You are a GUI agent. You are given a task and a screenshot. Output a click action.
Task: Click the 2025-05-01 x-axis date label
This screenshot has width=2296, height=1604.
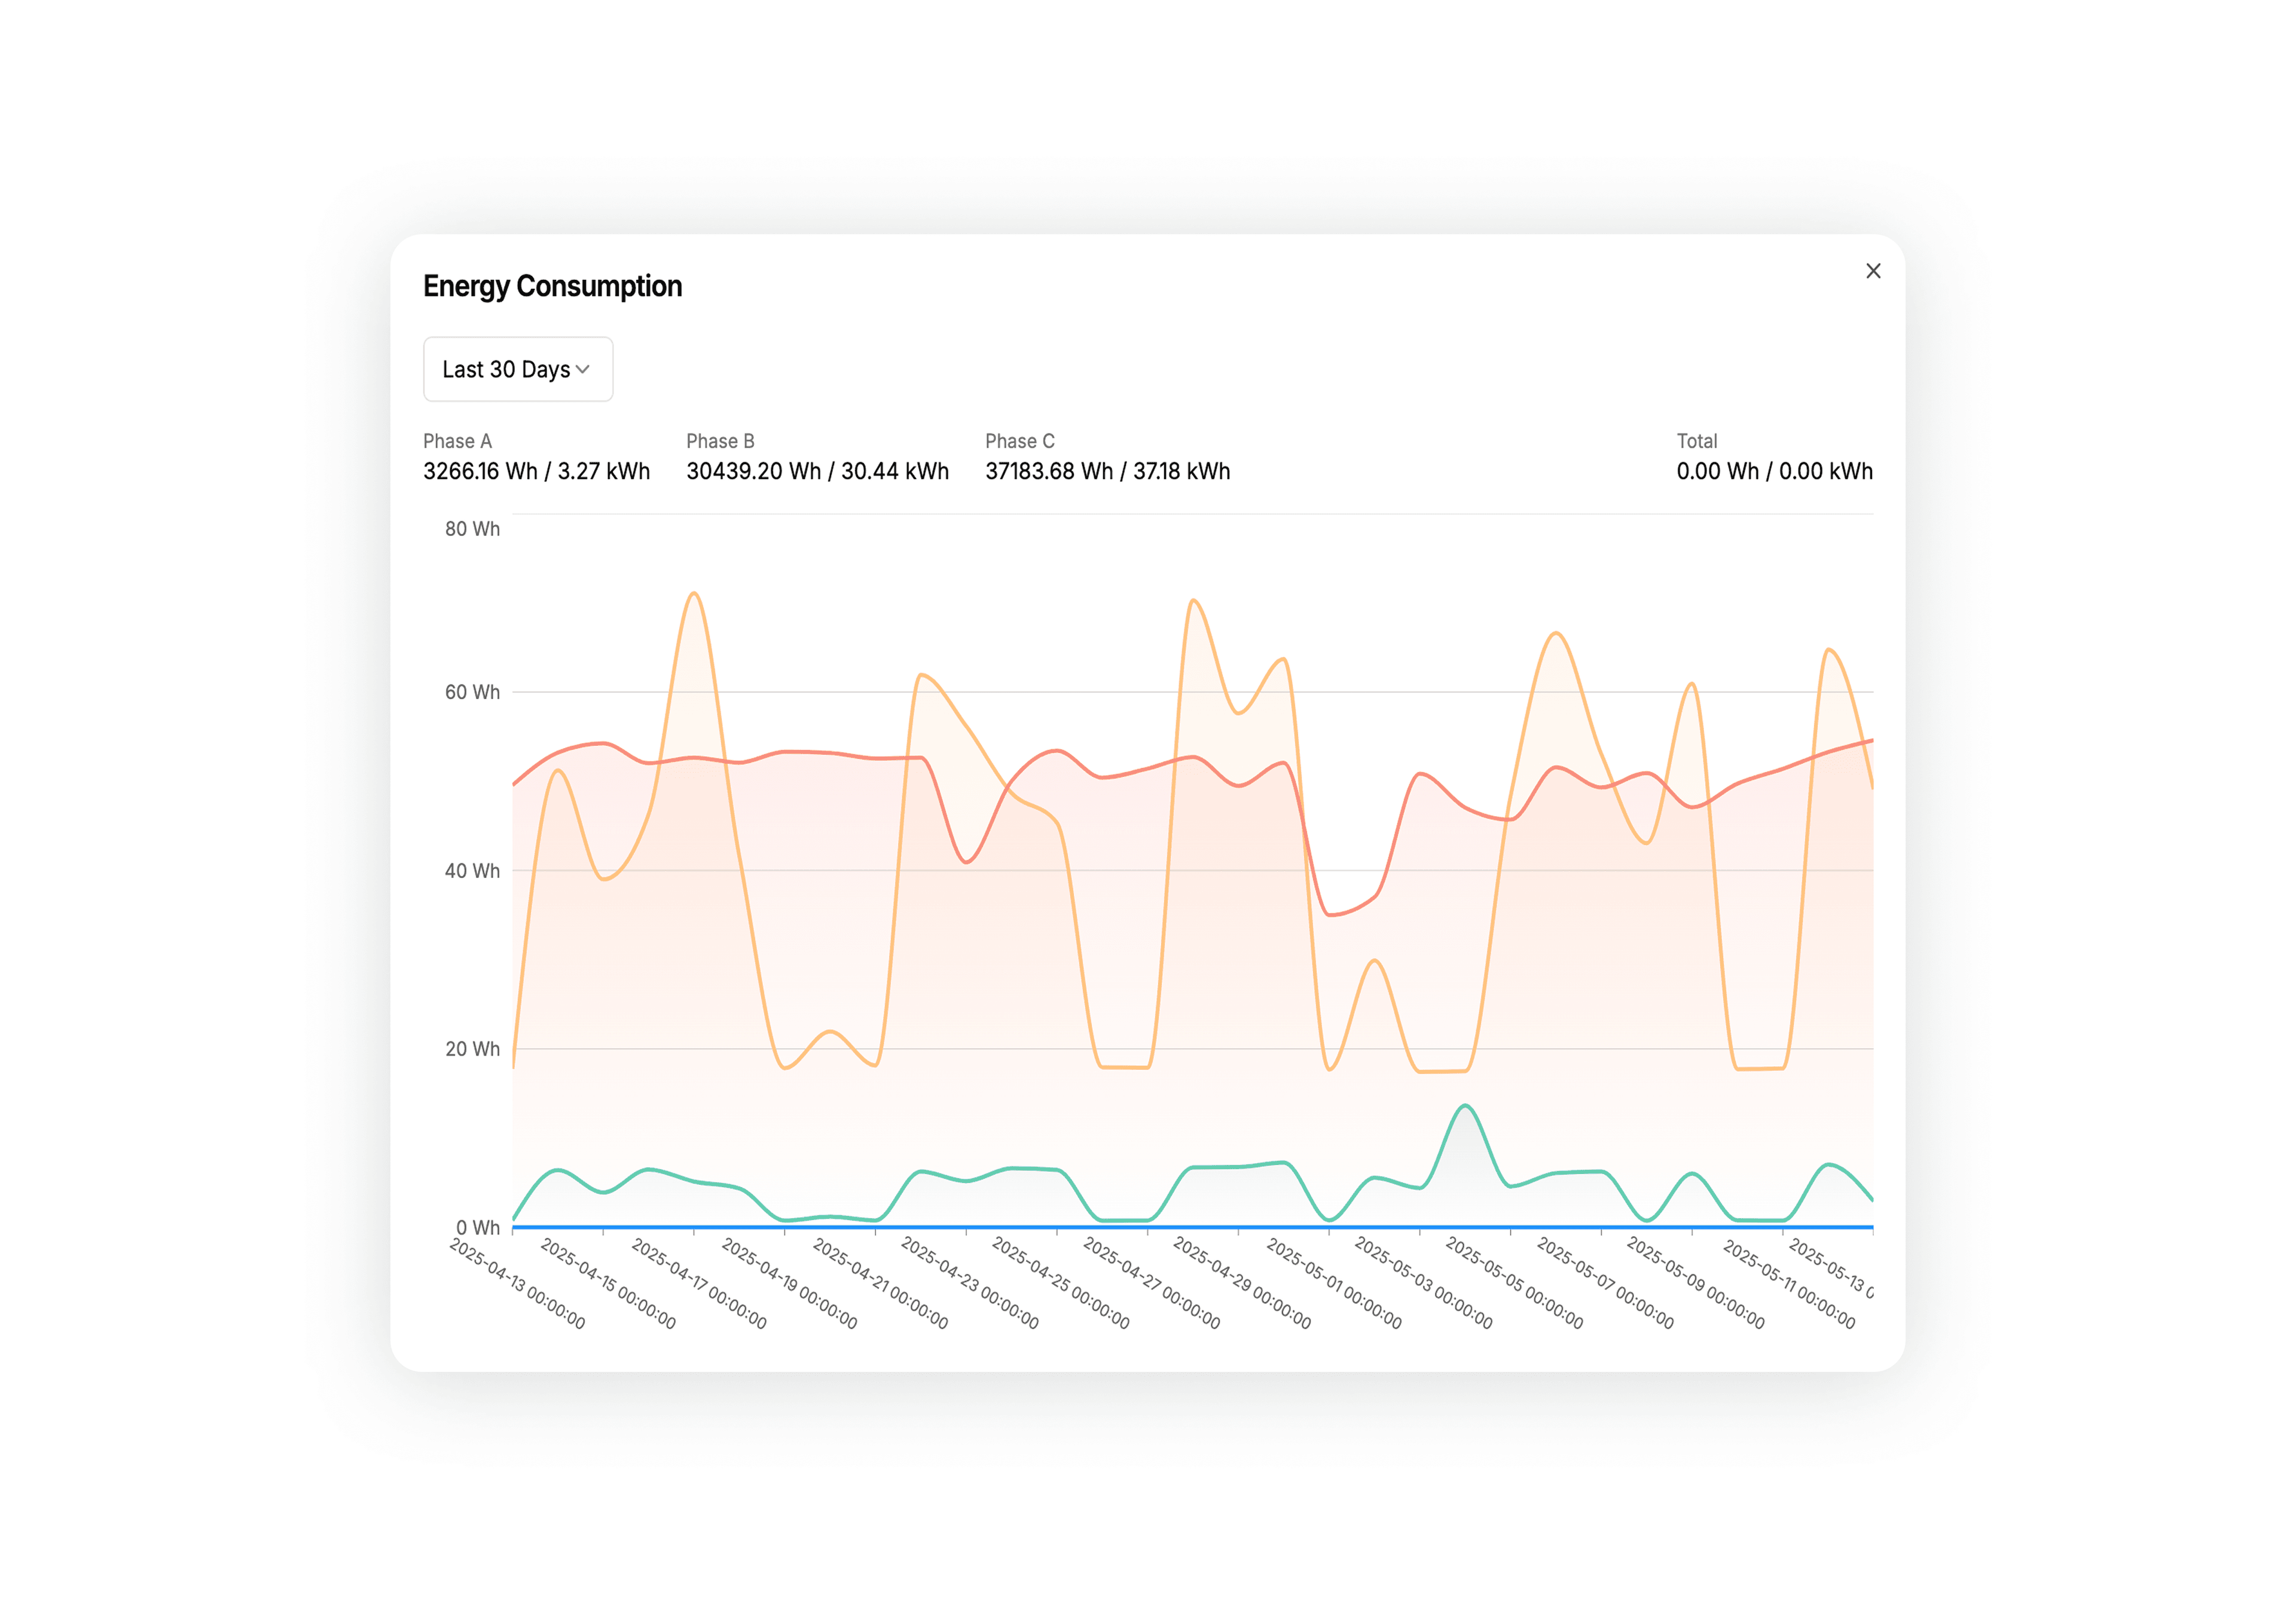[1334, 1284]
